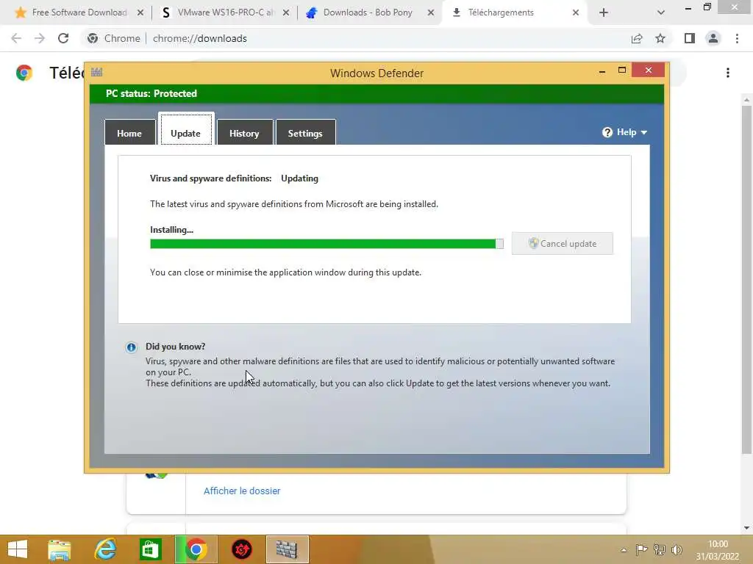Expand the Help dropdown arrow
This screenshot has width=753, height=564.
pos(644,132)
